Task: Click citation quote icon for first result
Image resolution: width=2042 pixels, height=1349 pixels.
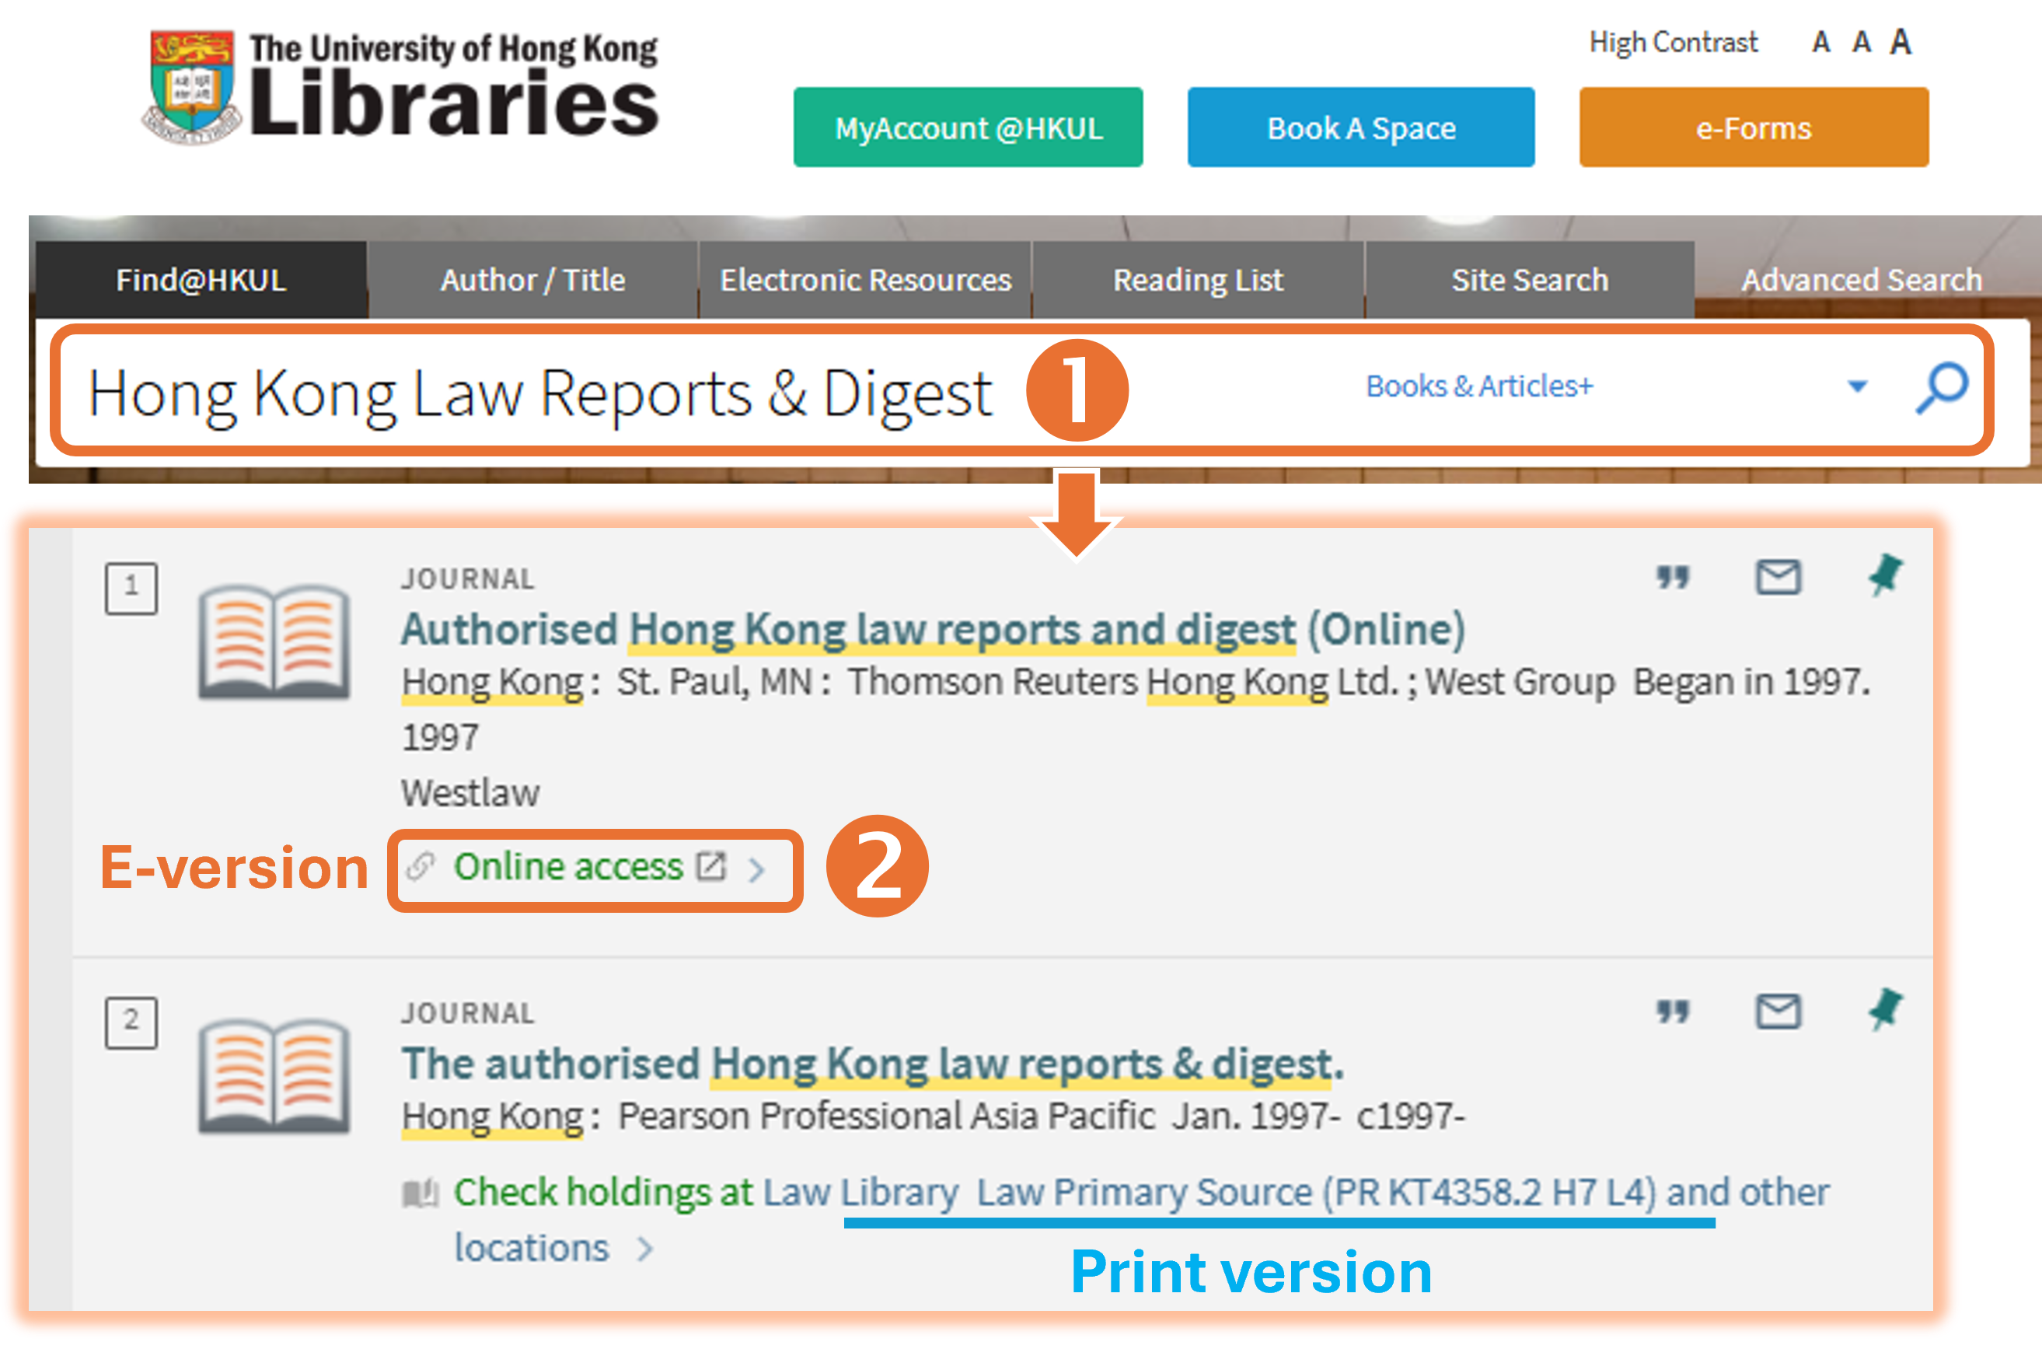Action: (1673, 577)
